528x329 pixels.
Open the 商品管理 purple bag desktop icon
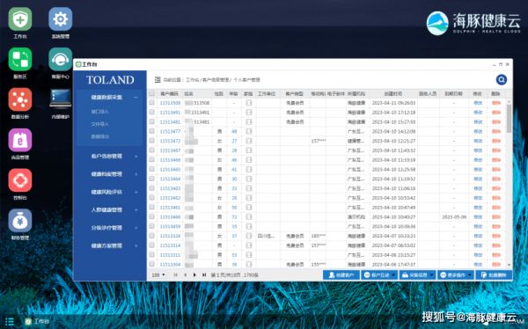pyautogui.click(x=20, y=140)
